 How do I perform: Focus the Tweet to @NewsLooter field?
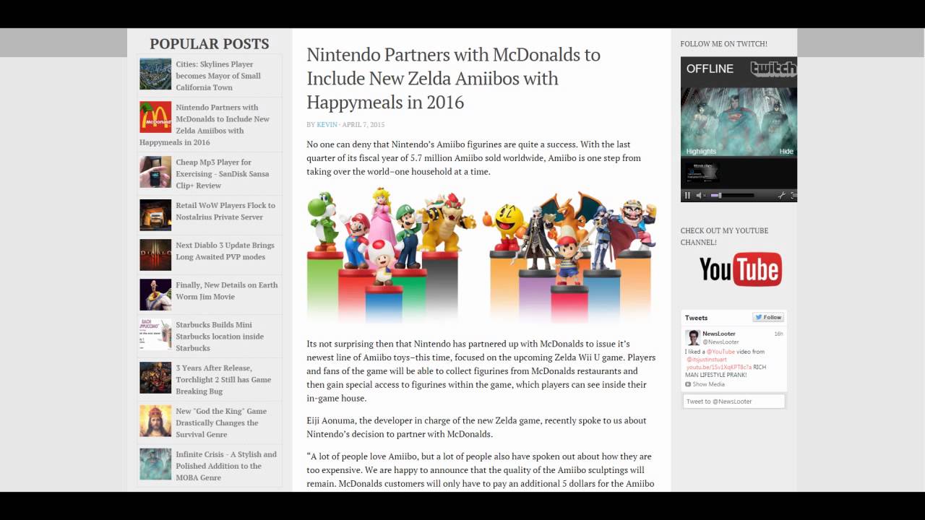tap(733, 401)
